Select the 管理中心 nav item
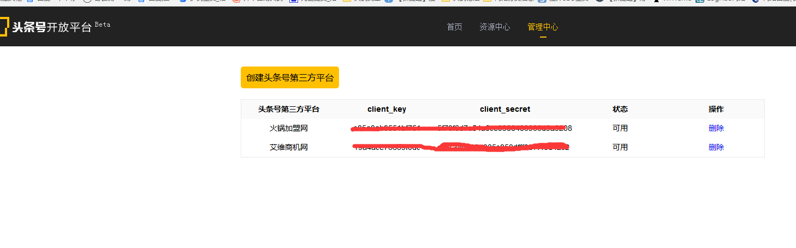 (543, 27)
